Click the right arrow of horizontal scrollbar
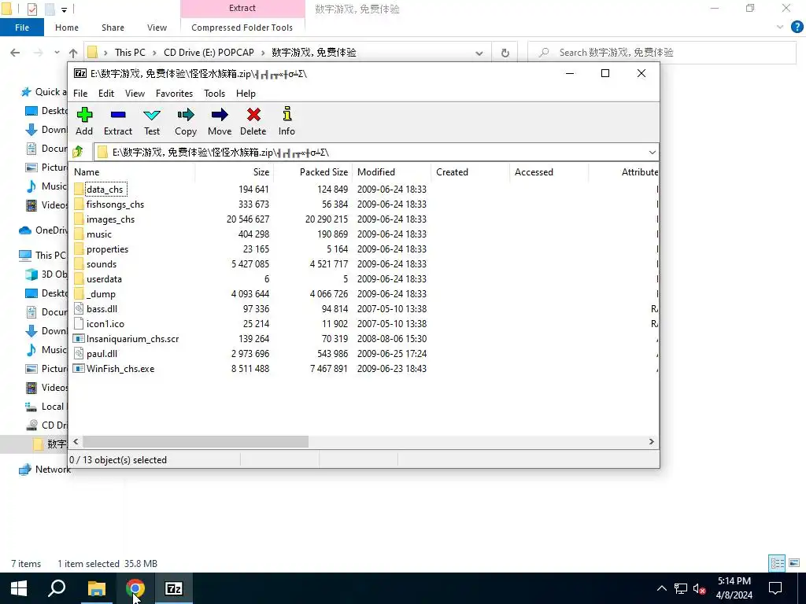Image resolution: width=806 pixels, height=604 pixels. [651, 442]
